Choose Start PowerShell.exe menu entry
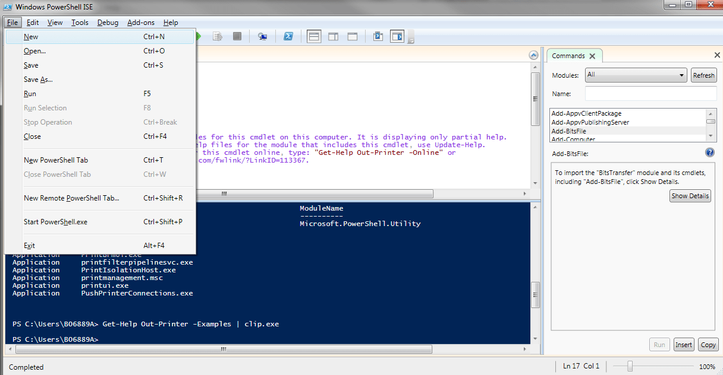 (x=100, y=222)
